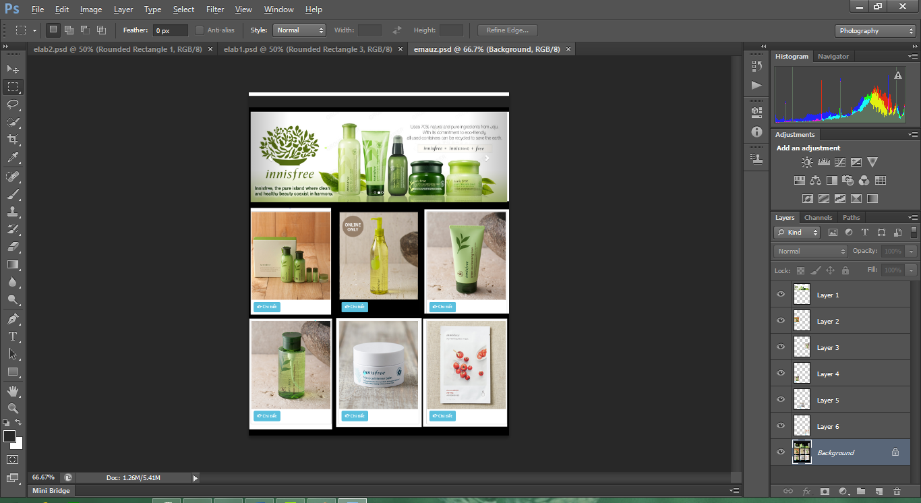
Task: Open the Histogram panel options menu
Action: (913, 57)
